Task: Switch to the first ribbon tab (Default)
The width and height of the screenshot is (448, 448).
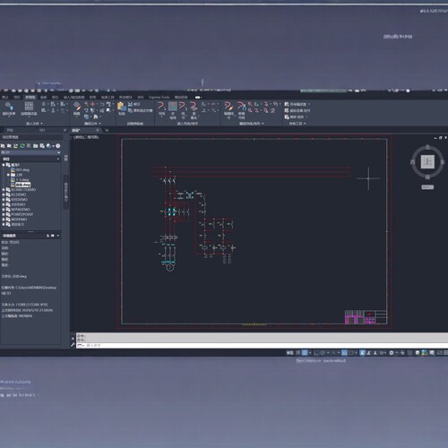Action: pos(5,97)
